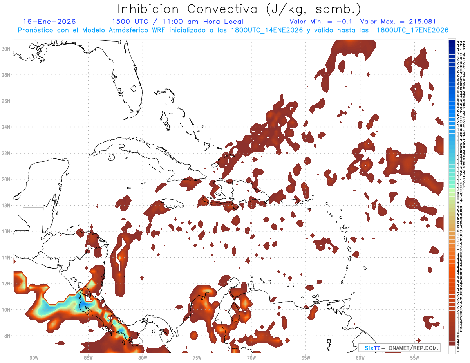470x363 pixels.
Task: Click the colorbar value "250"
Action: (x=461, y=90)
